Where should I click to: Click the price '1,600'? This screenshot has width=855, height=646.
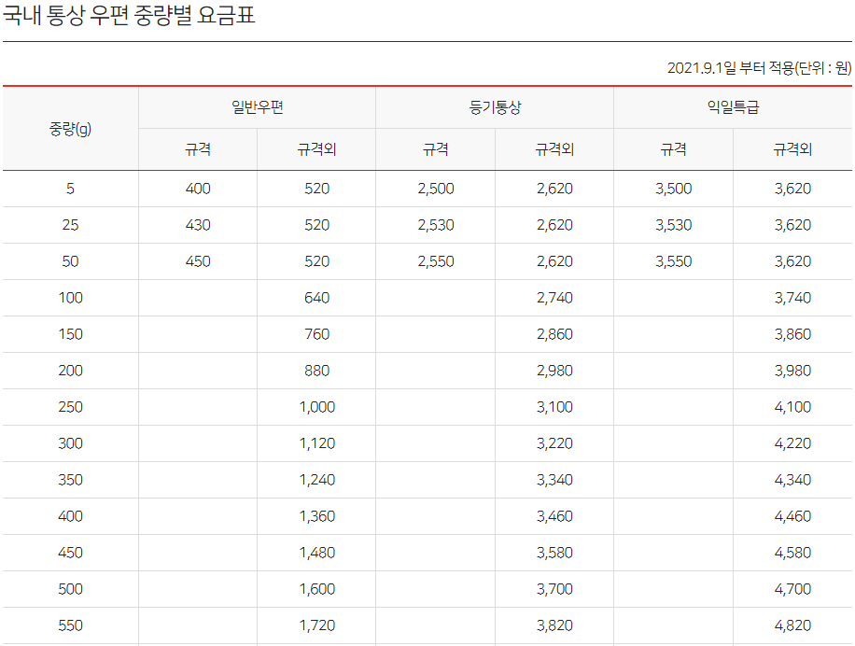(316, 589)
